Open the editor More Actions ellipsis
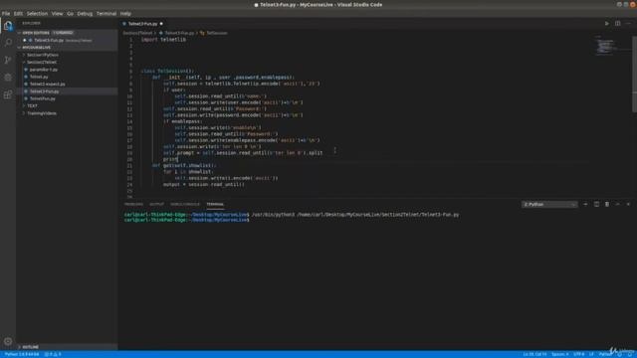This screenshot has height=358, width=637. coord(628,24)
